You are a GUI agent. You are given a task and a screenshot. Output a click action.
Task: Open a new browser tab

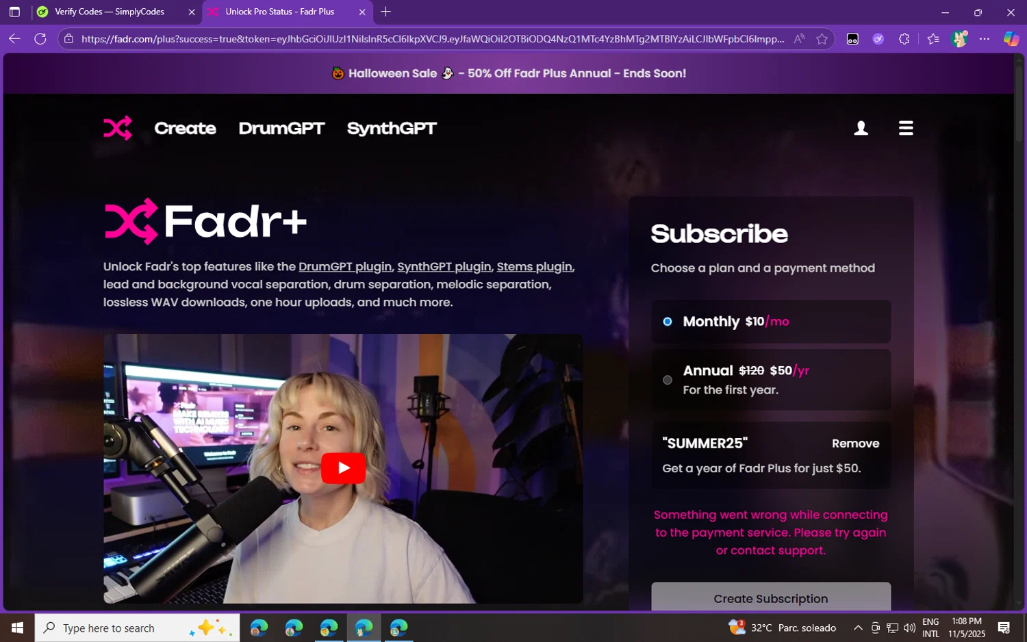(386, 12)
